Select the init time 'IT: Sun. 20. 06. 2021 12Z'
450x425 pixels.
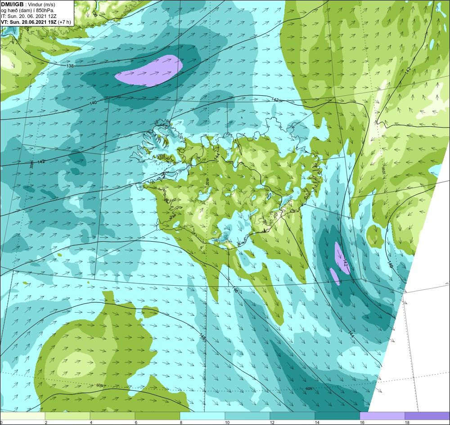(x=29, y=16)
